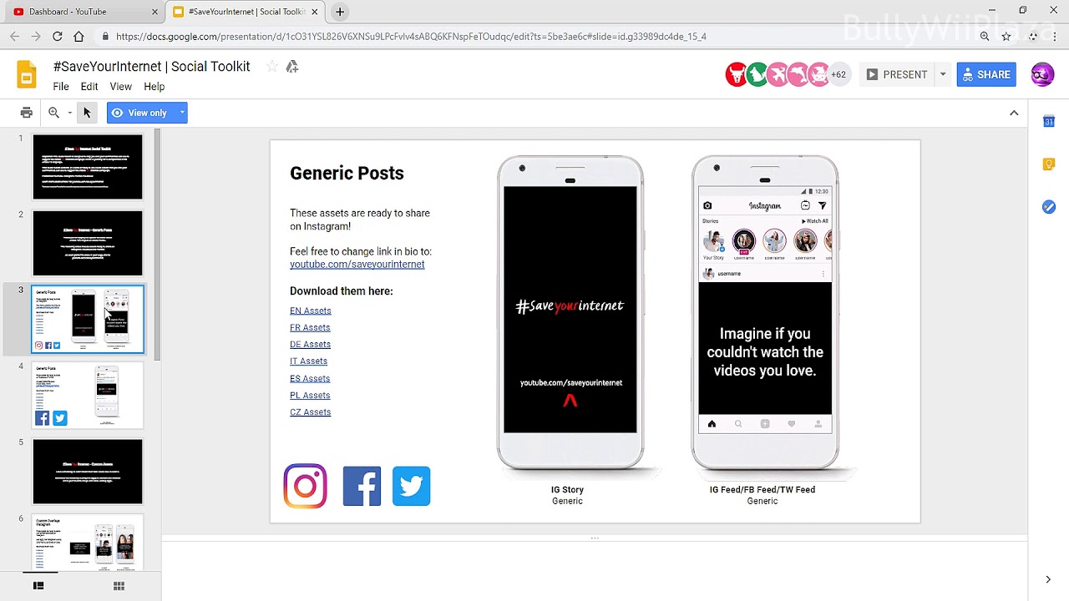The width and height of the screenshot is (1069, 601).
Task: Select slide 5 thumbnail
Action: coord(88,472)
